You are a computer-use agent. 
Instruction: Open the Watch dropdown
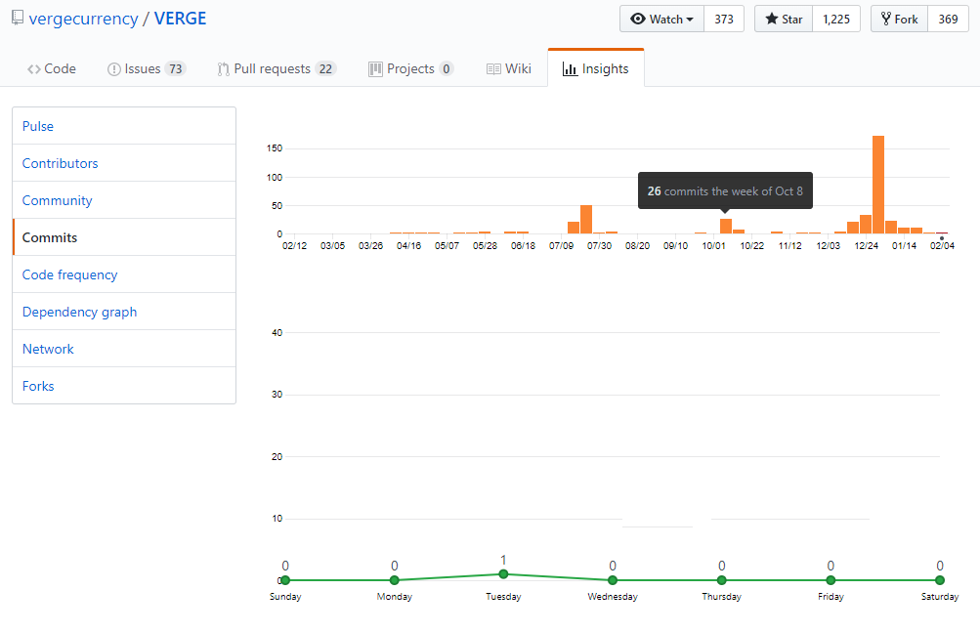point(661,19)
